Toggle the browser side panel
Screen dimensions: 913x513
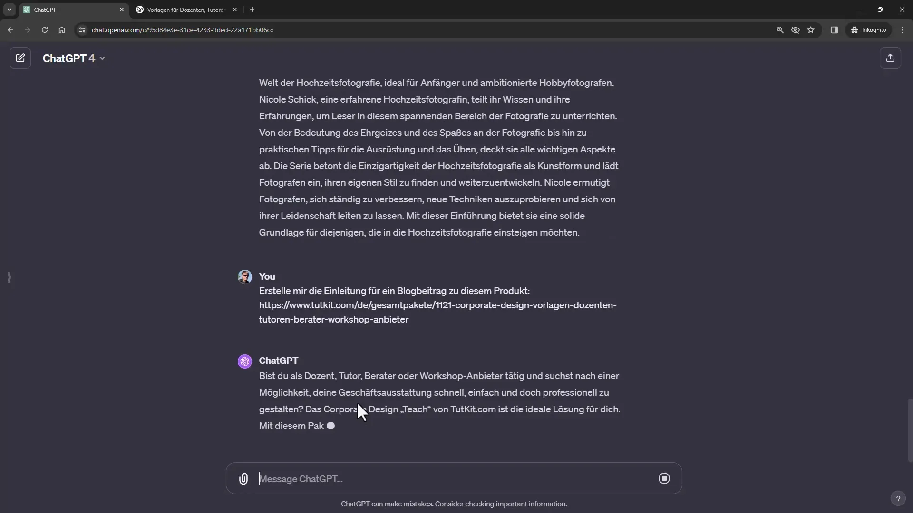click(x=834, y=30)
